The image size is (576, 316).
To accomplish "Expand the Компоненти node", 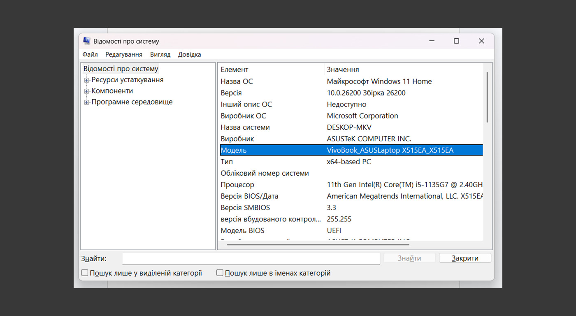I will 87,91.
